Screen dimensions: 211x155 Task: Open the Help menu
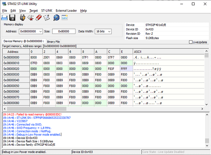click(84, 11)
